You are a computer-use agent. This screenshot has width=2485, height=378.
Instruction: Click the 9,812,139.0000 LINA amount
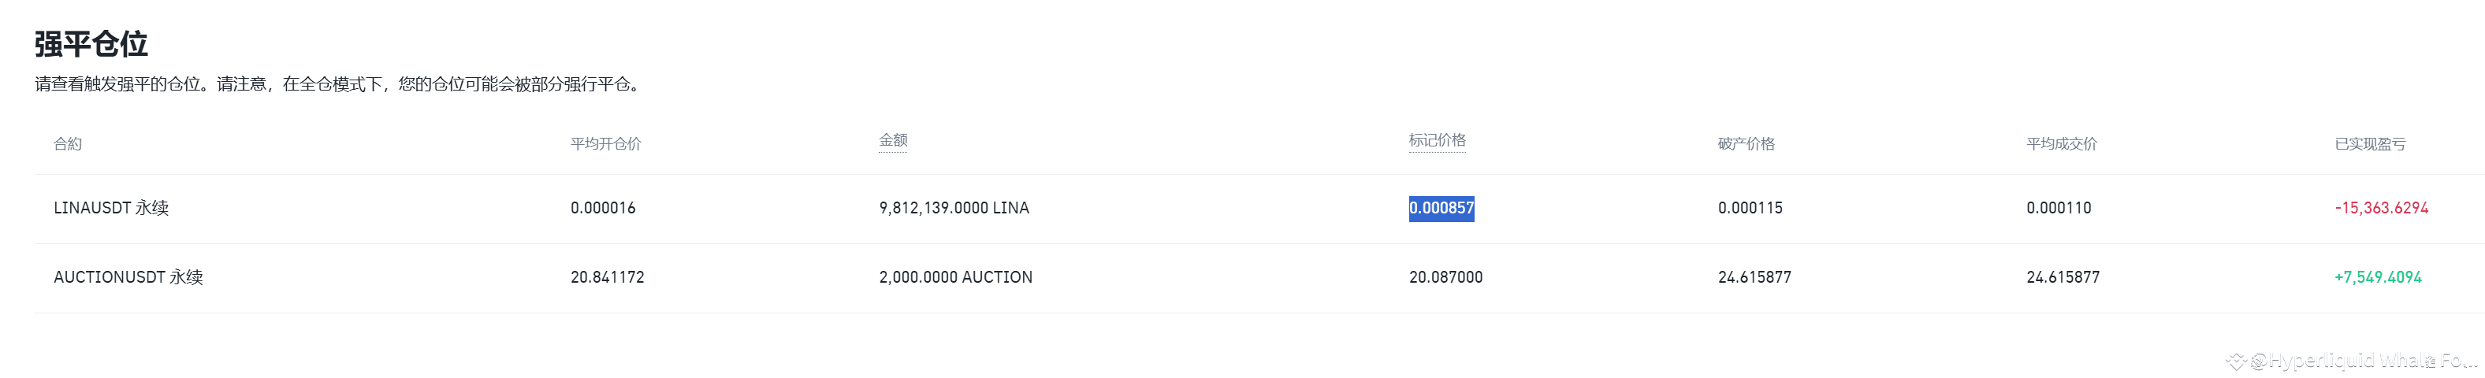tap(954, 208)
